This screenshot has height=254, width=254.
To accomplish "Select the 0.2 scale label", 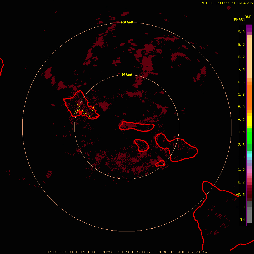I will [241, 182].
